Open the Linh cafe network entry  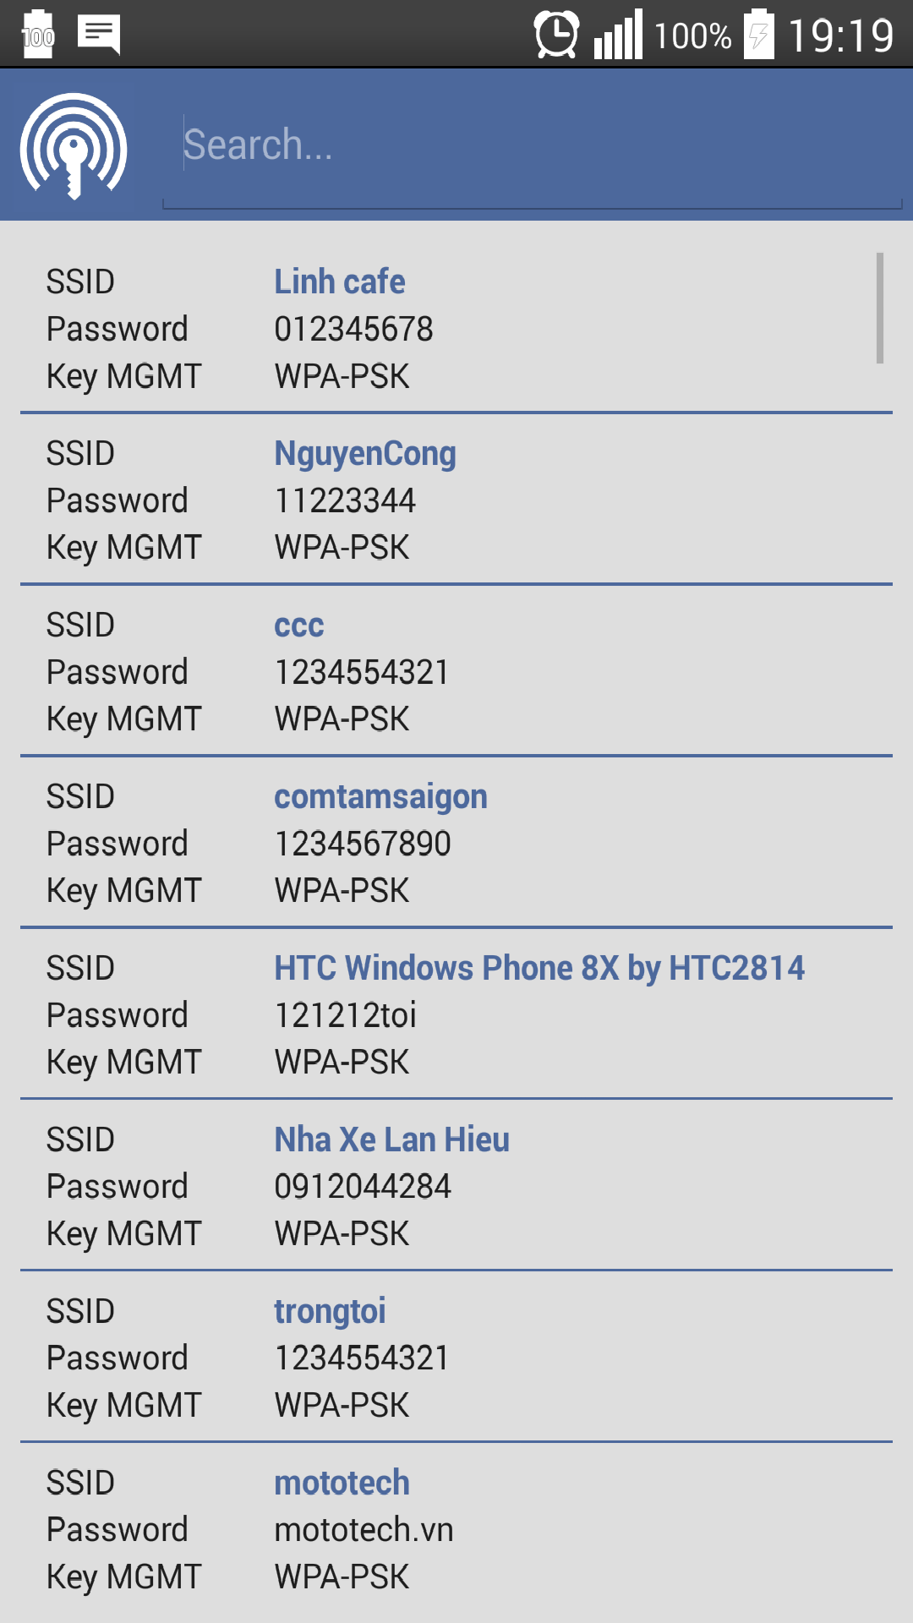[339, 281]
